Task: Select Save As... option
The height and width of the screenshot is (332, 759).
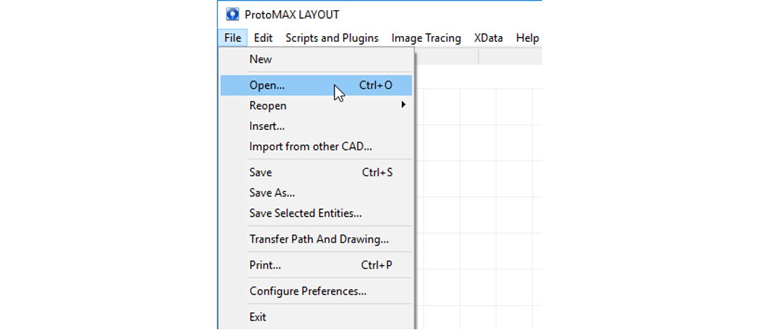Action: click(x=272, y=193)
